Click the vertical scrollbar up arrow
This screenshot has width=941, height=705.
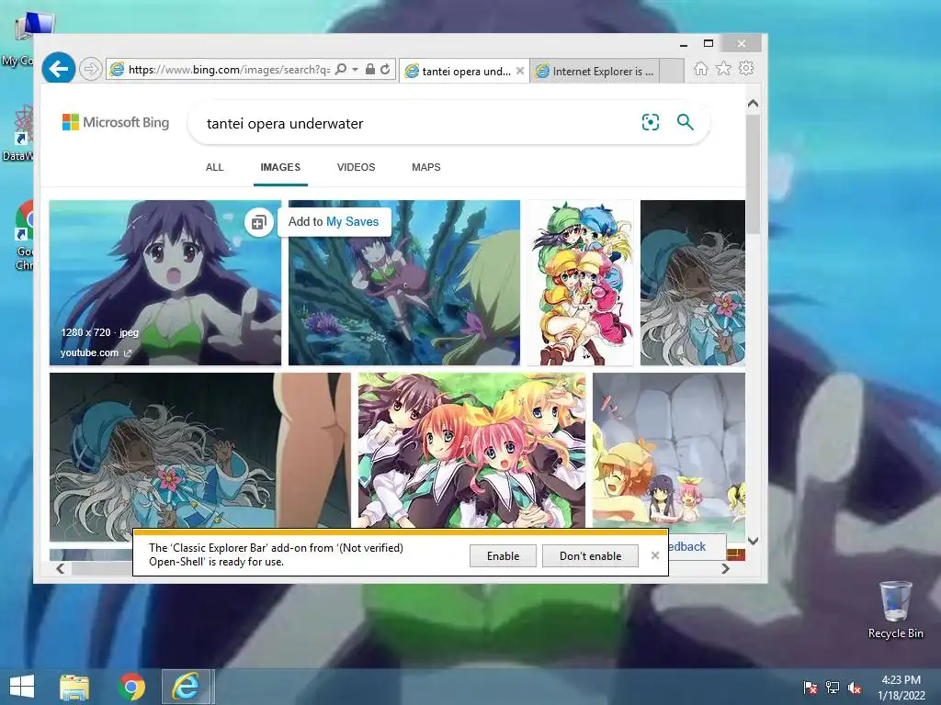754,103
